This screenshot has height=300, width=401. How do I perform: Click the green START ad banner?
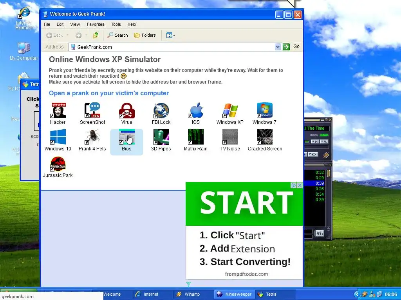point(244,204)
